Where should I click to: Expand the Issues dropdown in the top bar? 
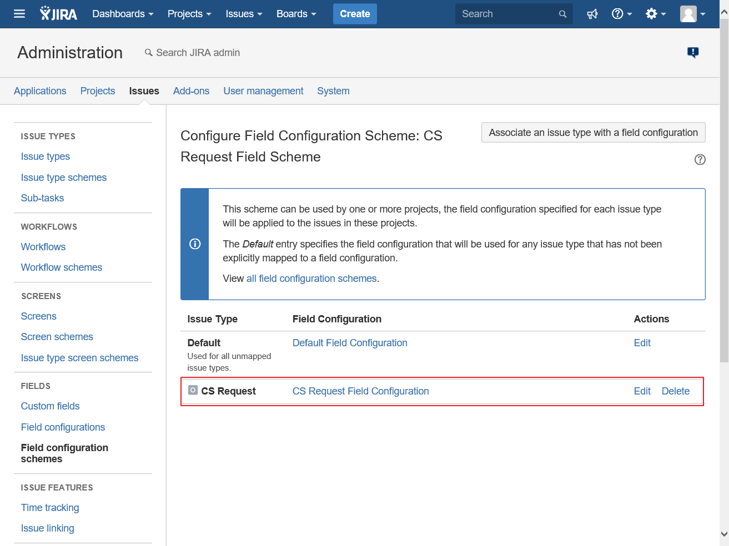(x=244, y=14)
